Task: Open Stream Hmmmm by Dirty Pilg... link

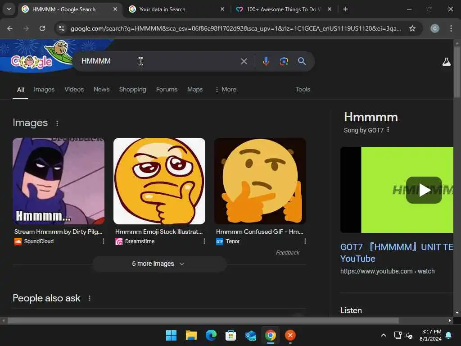Action: [58, 232]
